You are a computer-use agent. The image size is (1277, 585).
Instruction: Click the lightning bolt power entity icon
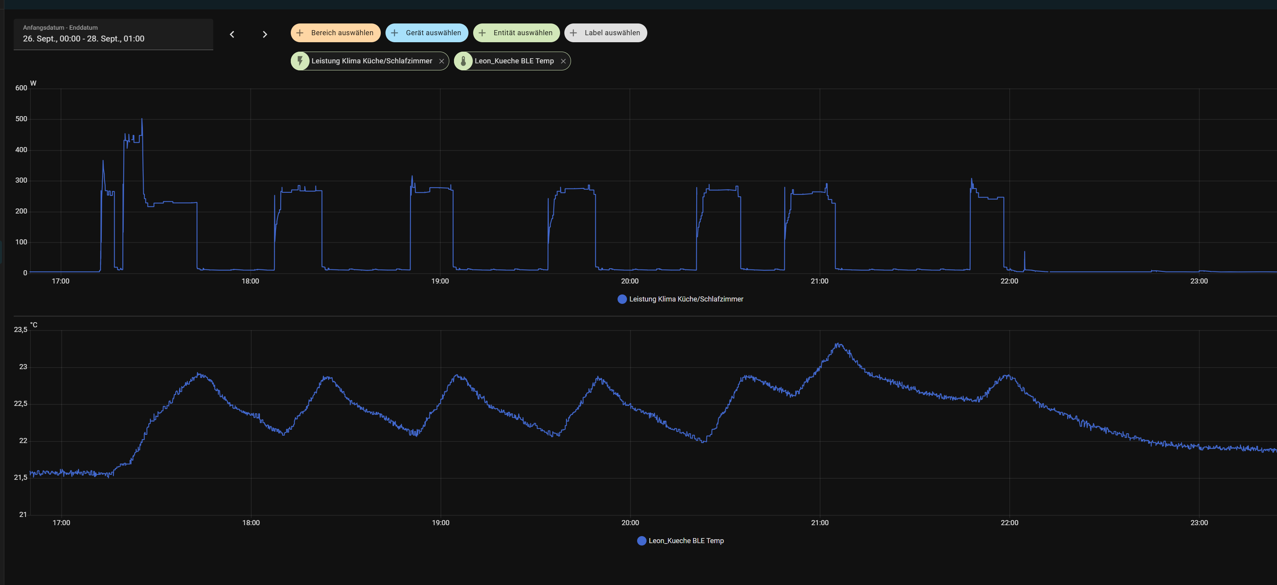click(300, 61)
